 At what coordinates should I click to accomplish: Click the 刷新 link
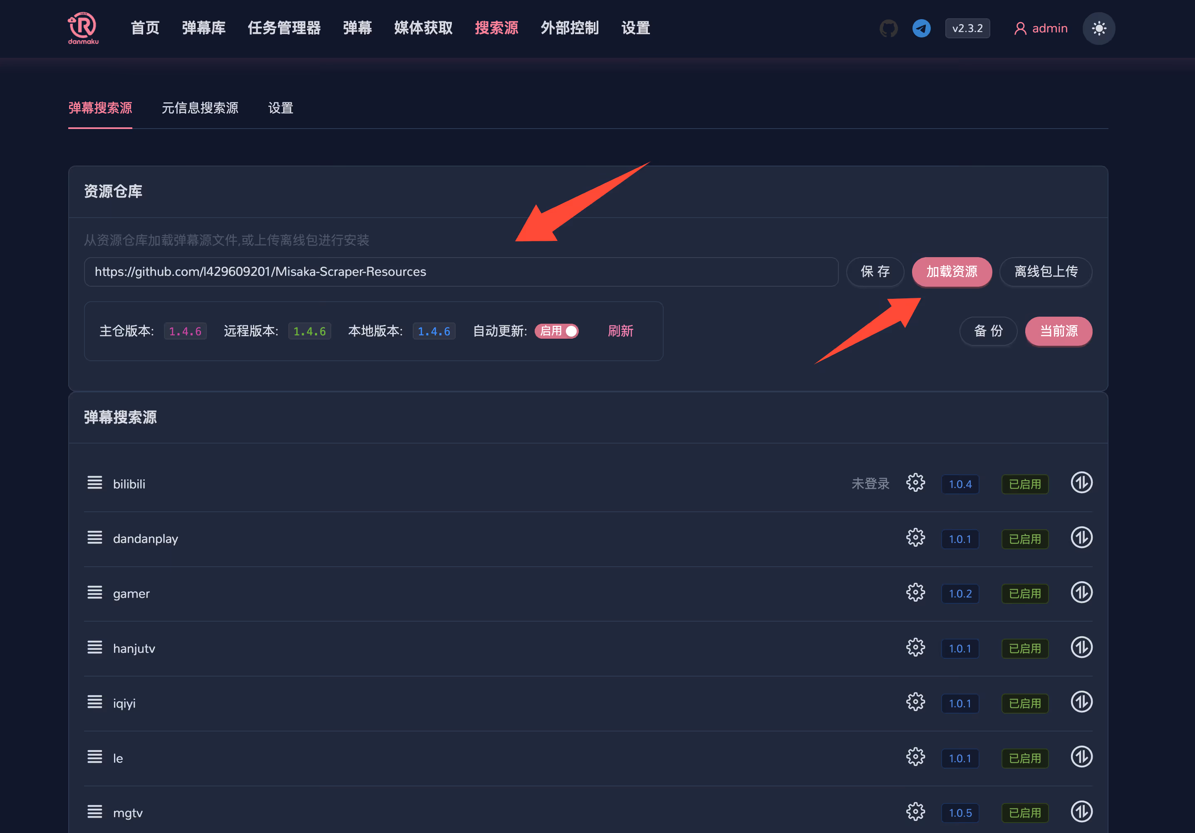point(620,331)
